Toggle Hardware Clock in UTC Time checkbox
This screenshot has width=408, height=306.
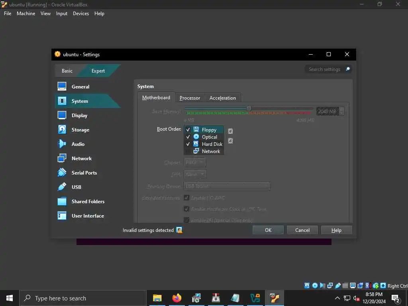click(x=186, y=209)
